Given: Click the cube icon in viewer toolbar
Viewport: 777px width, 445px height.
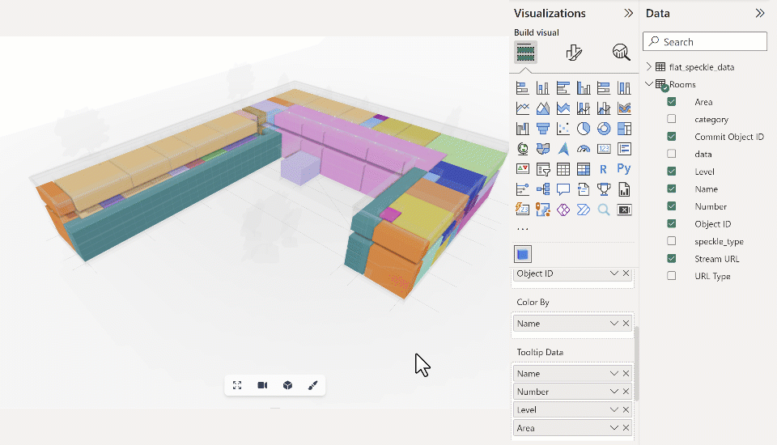Looking at the screenshot, I should click(x=287, y=385).
